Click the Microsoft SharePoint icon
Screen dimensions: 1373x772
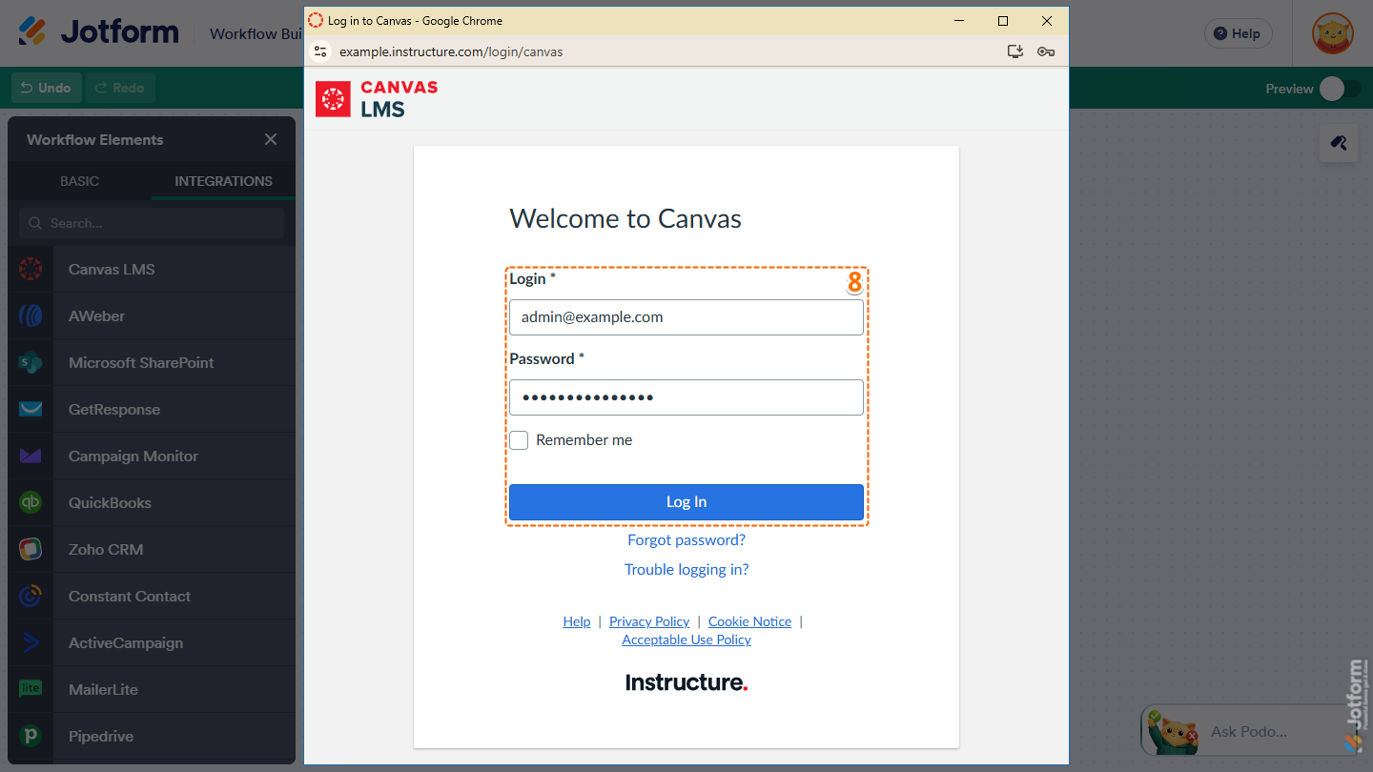(31, 363)
